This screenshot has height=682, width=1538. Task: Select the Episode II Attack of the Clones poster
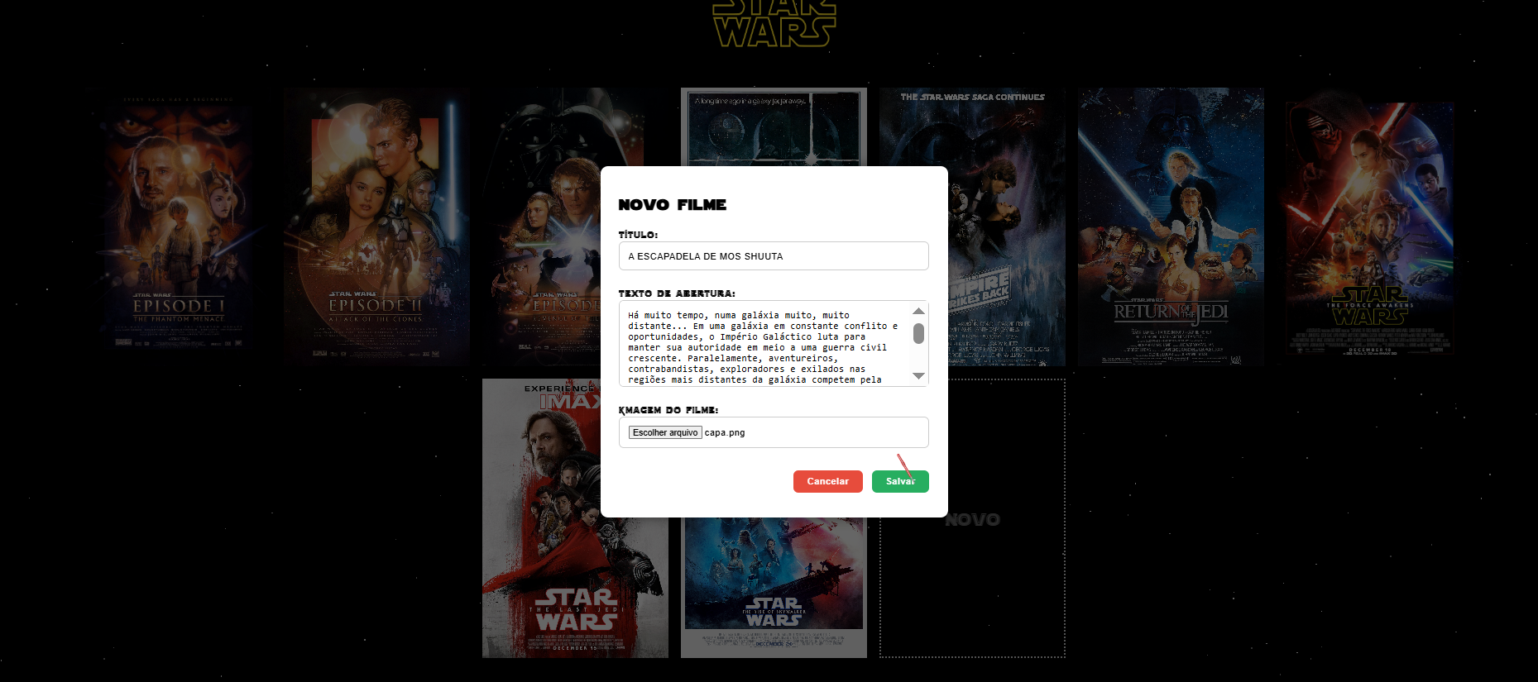(x=376, y=227)
